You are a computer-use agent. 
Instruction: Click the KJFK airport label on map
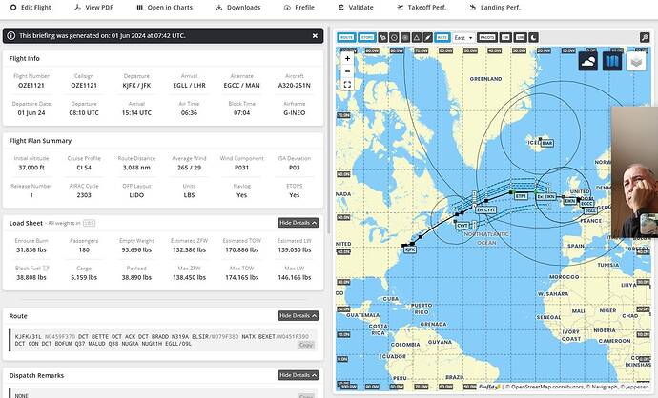pos(410,249)
